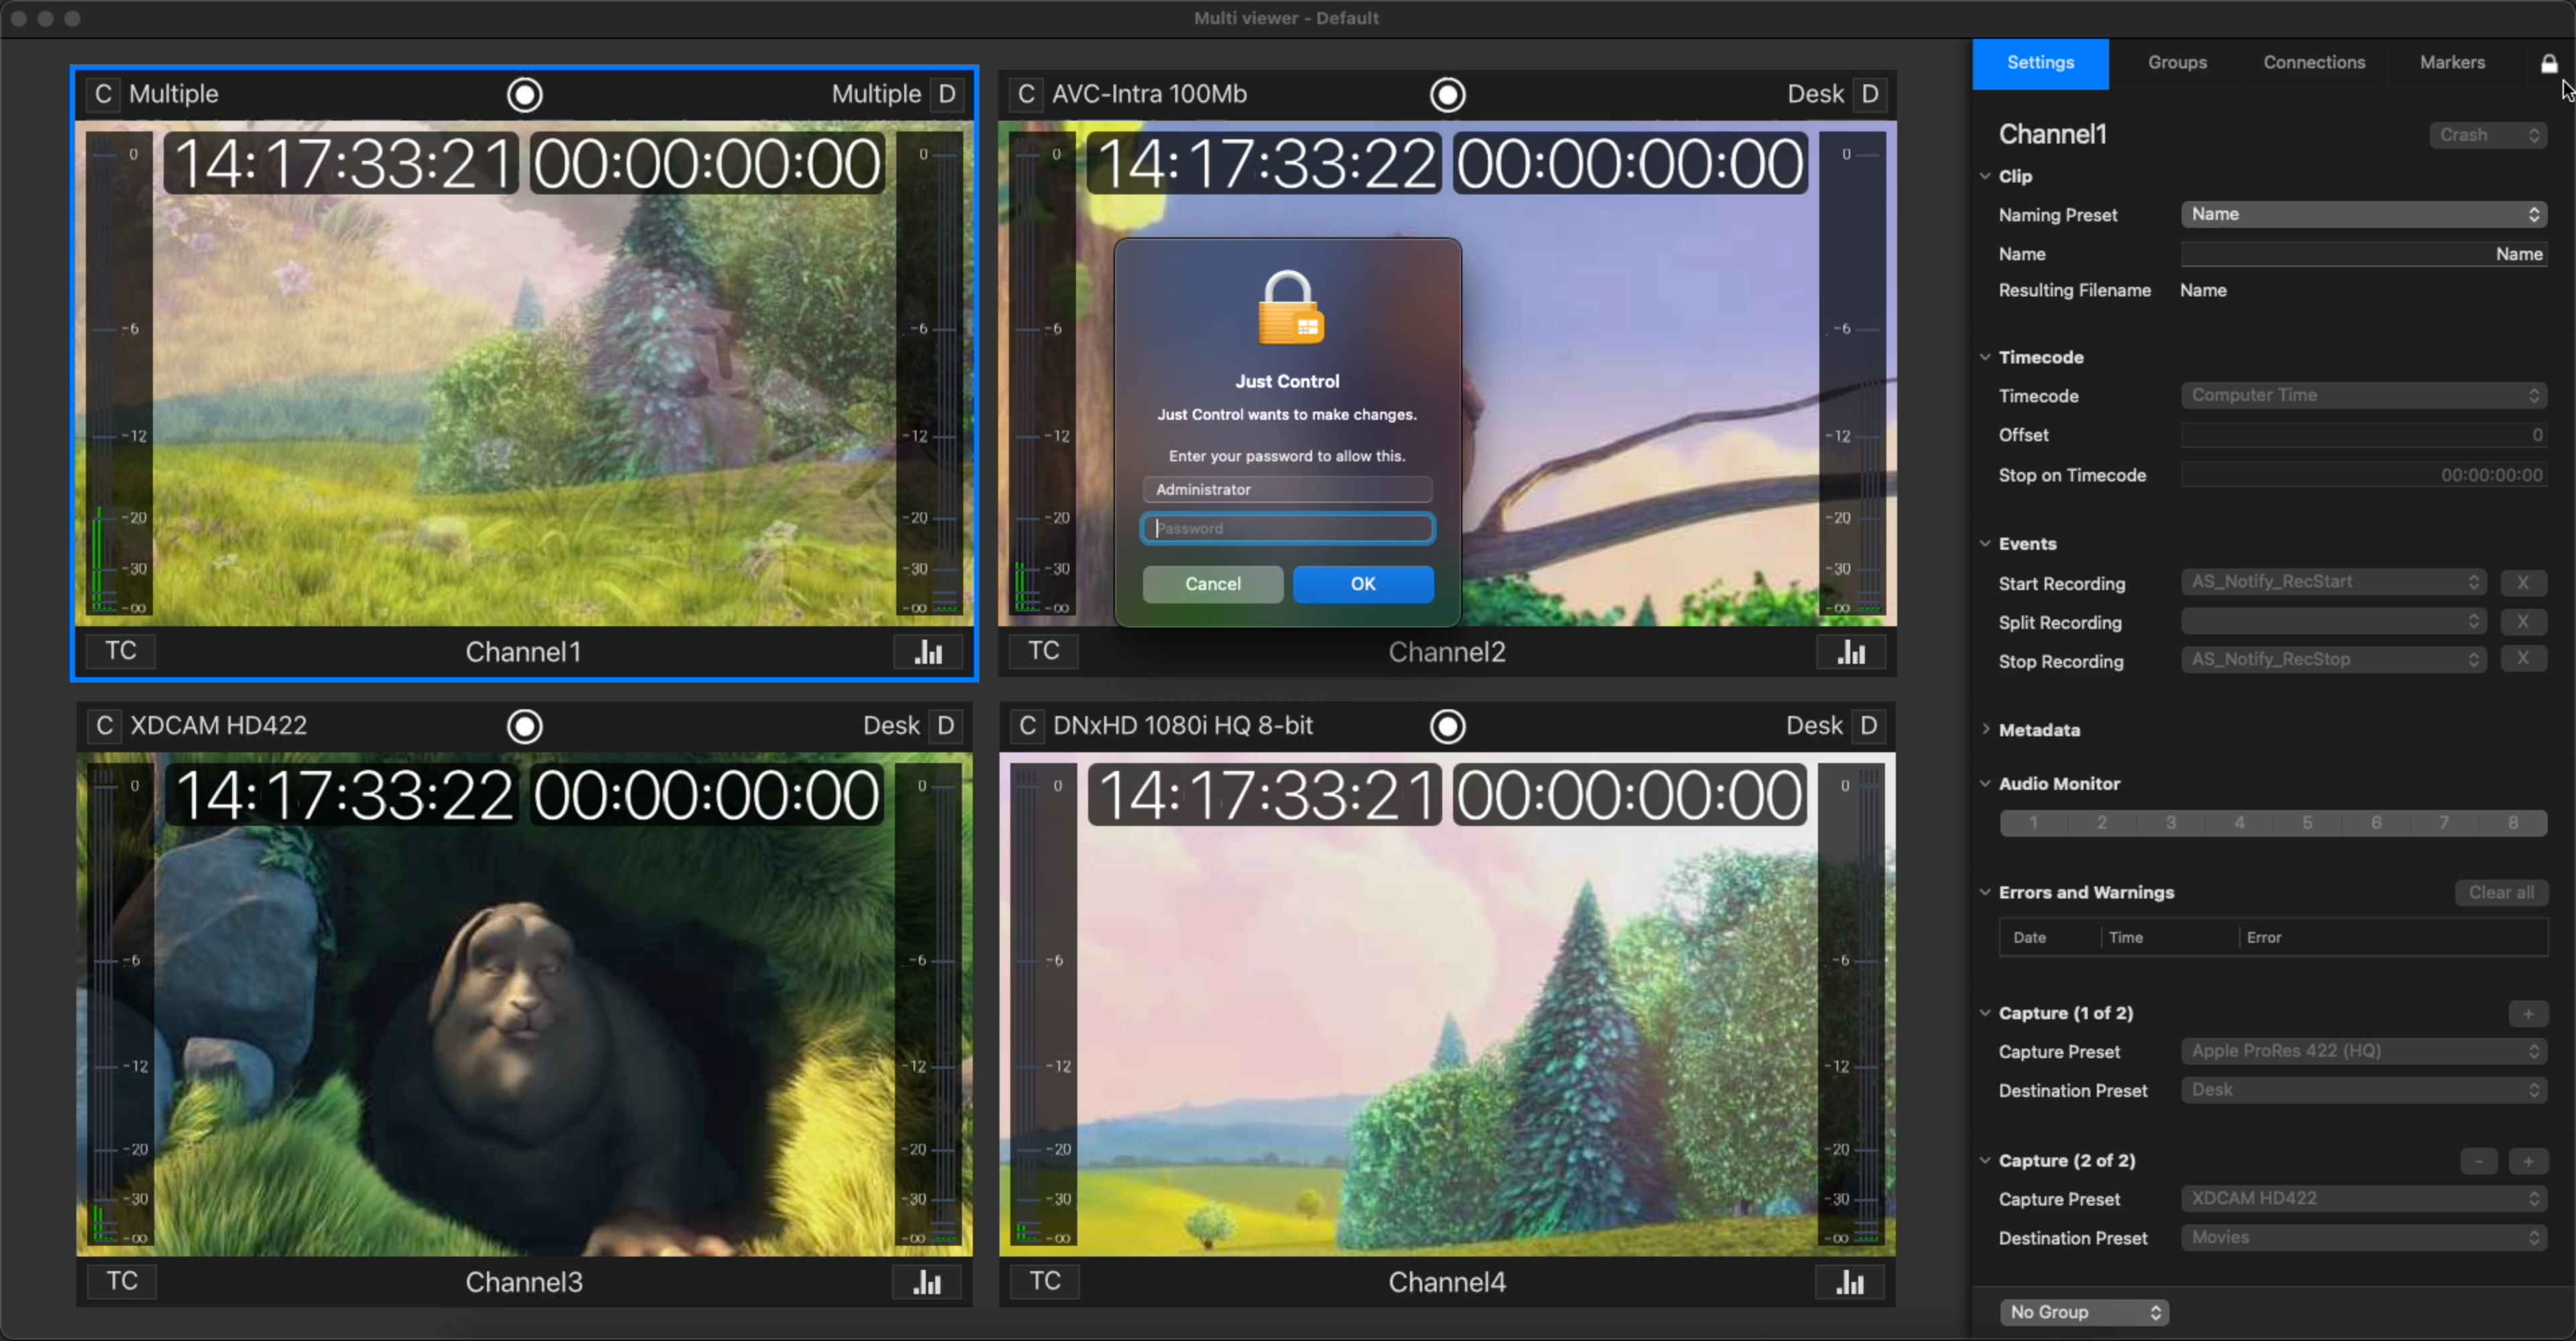
Task: Click the record button on Channel4
Action: 1448,726
